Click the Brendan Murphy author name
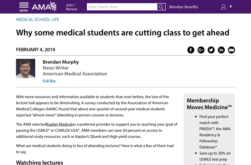 click(x=61, y=62)
